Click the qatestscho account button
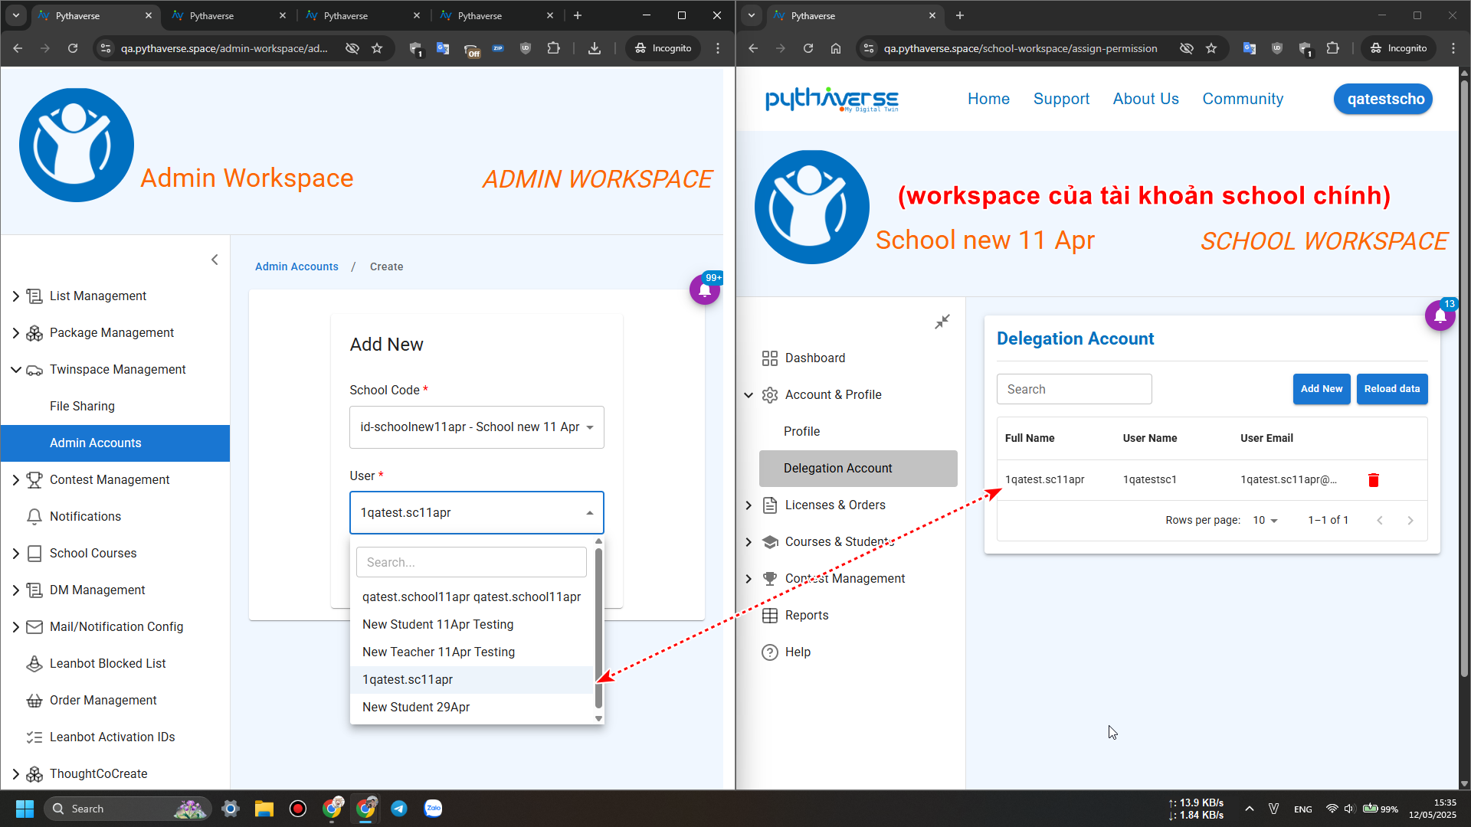 (1383, 99)
